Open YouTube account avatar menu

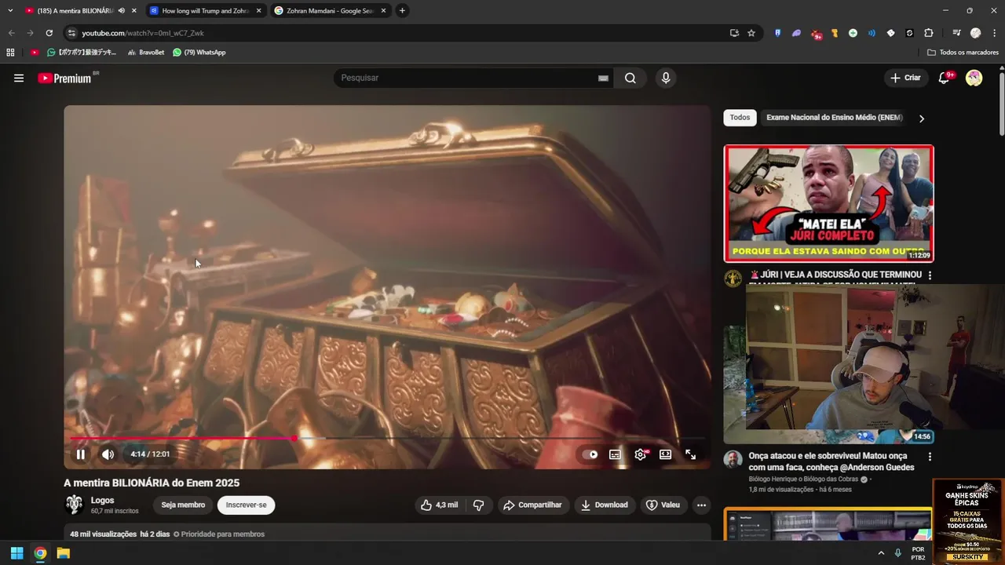(974, 78)
